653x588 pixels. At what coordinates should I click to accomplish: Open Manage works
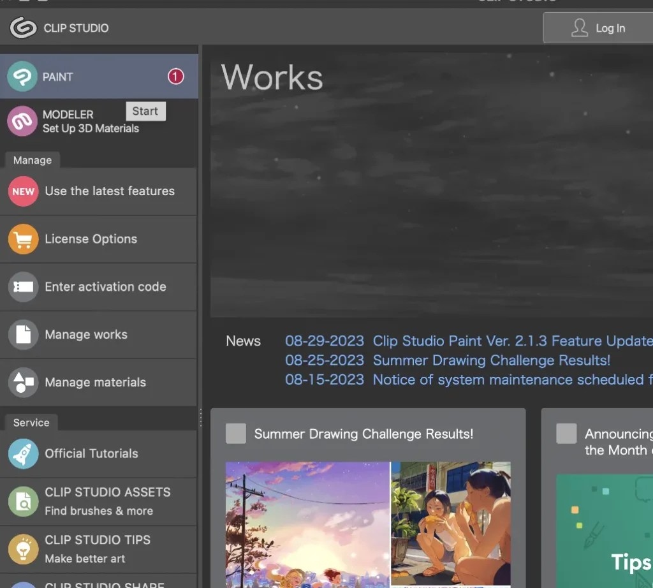click(x=98, y=335)
